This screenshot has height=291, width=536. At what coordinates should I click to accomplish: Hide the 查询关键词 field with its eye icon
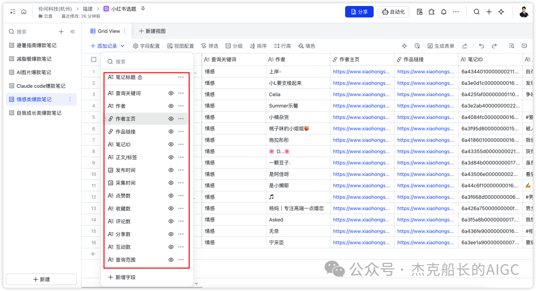(x=171, y=93)
